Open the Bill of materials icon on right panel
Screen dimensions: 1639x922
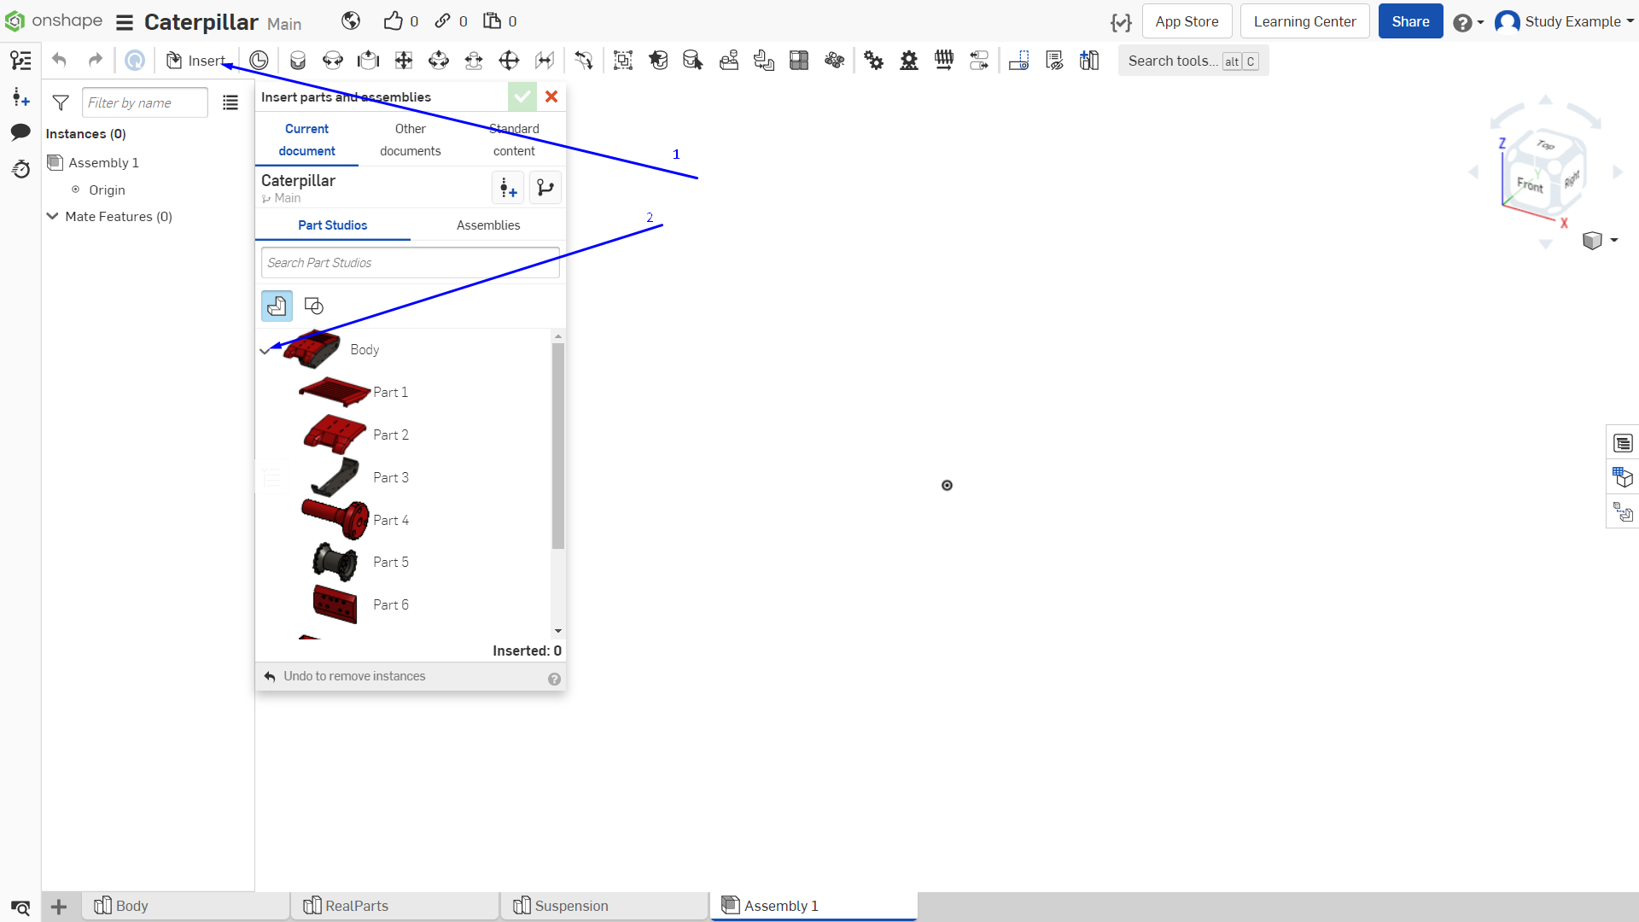1623,443
